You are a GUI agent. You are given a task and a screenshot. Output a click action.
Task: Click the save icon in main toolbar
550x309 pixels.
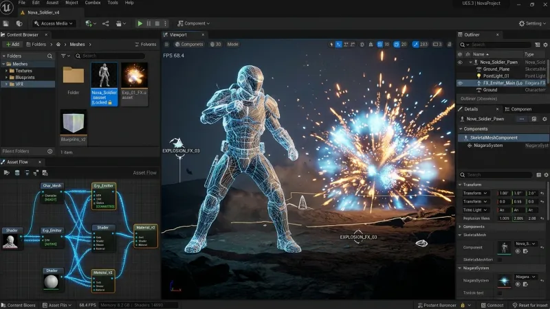5,23
